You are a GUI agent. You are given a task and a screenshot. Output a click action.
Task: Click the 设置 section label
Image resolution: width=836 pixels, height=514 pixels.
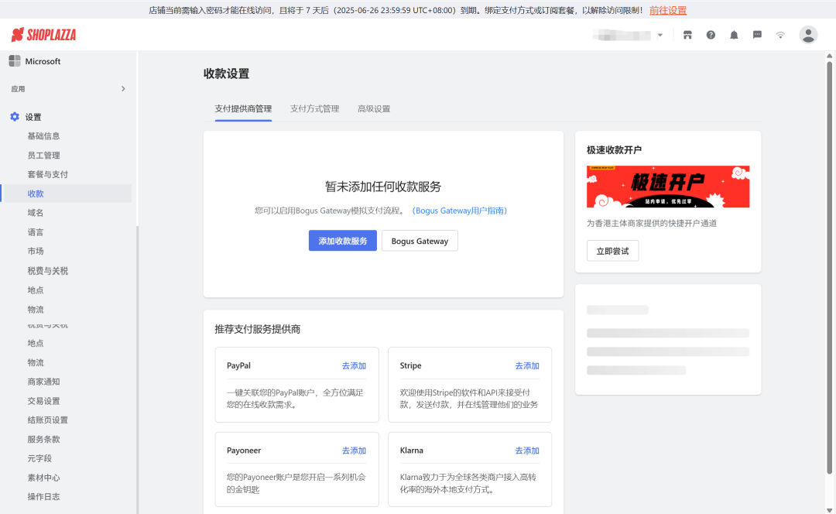[33, 117]
